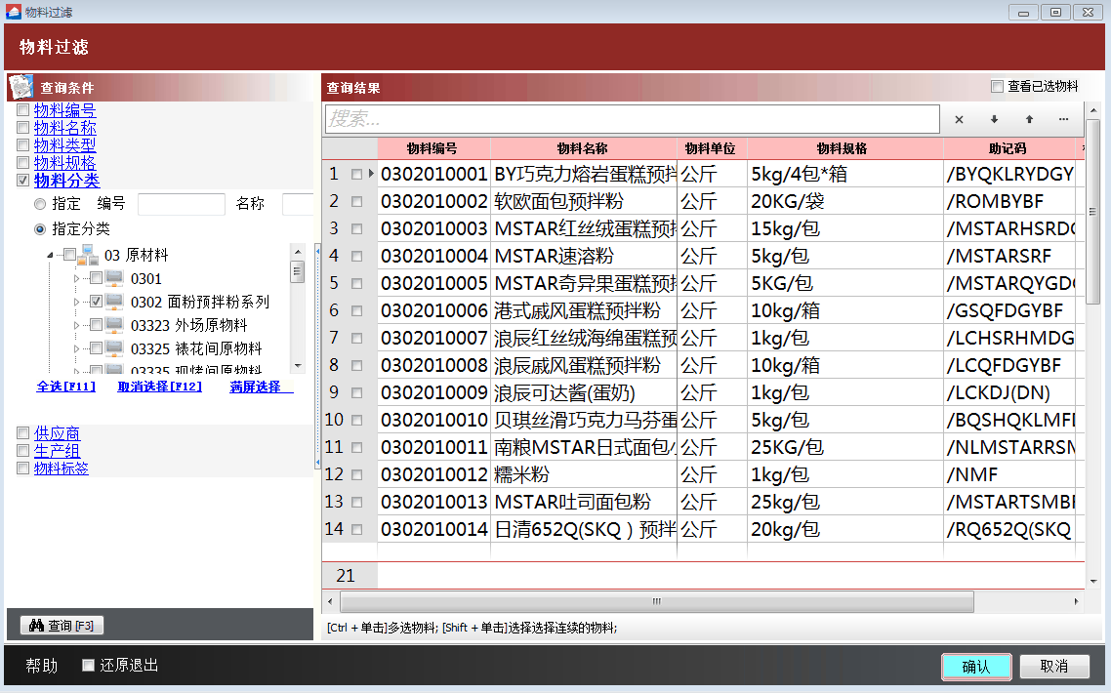The width and height of the screenshot is (1111, 693).
Task: Select the 指定 radio button
Action: point(40,204)
